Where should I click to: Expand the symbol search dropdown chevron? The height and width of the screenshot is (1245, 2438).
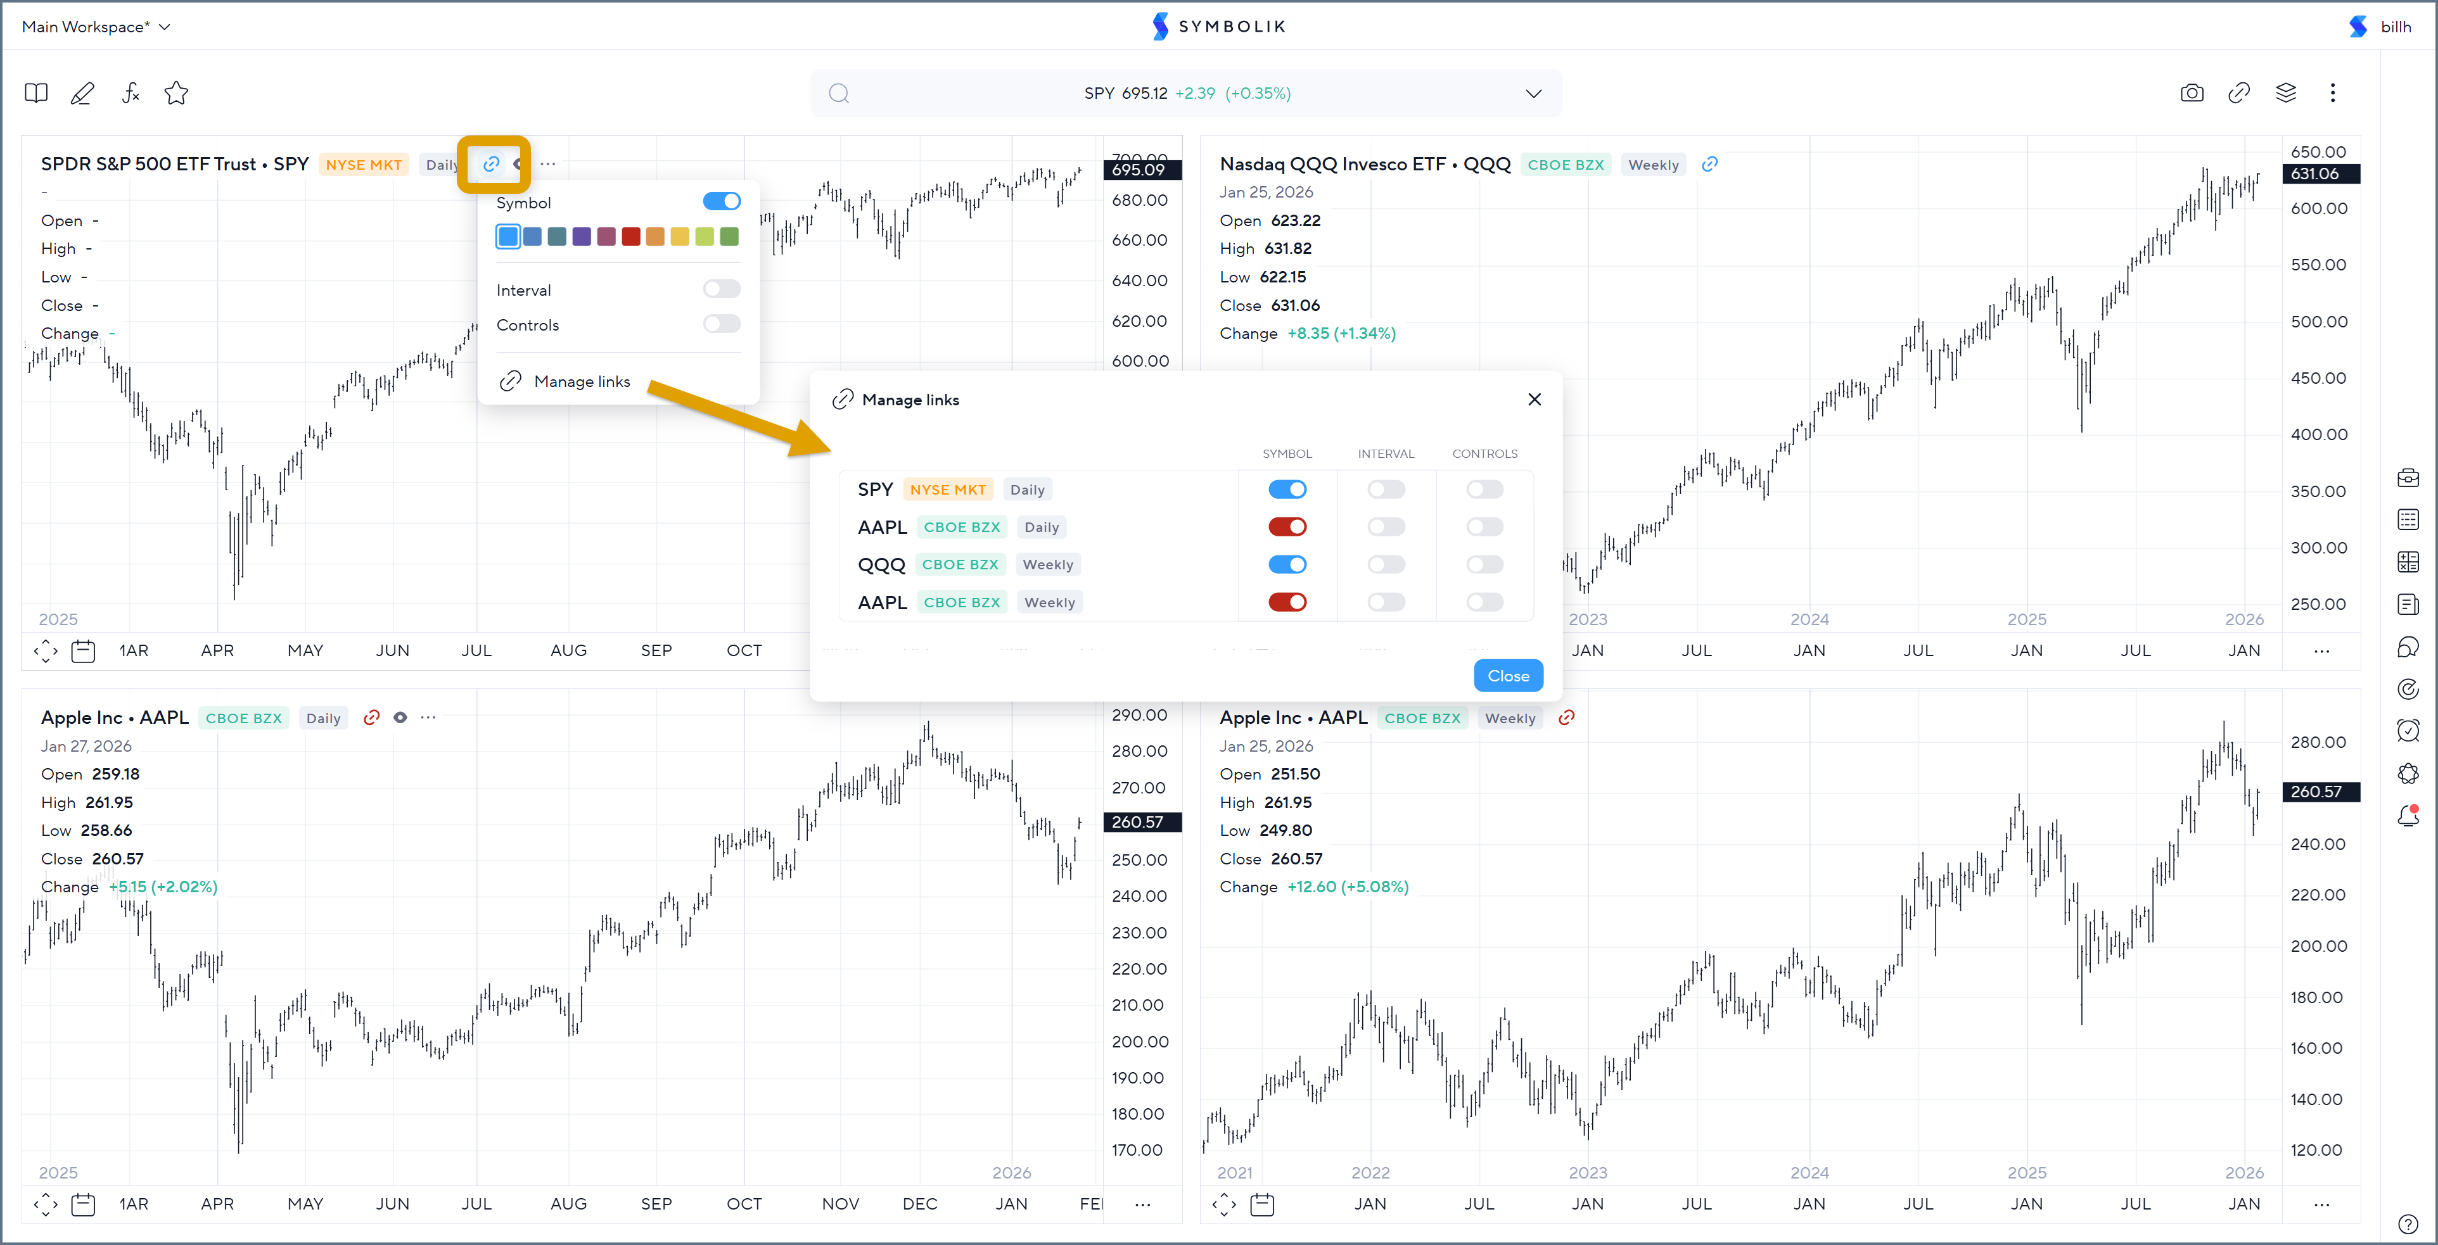pos(1533,94)
